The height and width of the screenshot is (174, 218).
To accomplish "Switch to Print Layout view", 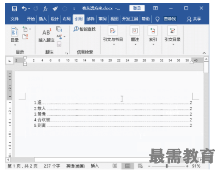I will coord(128,166).
